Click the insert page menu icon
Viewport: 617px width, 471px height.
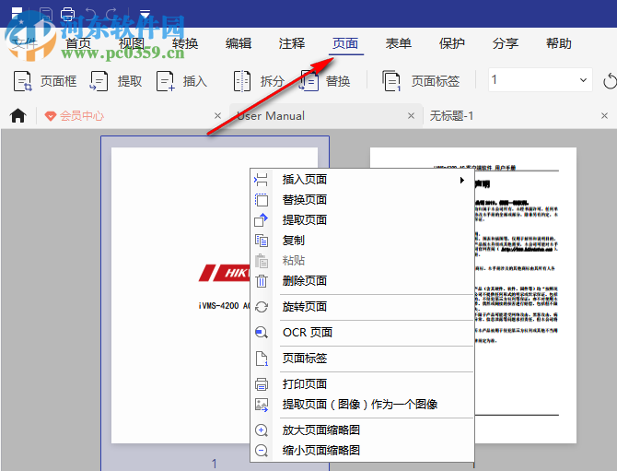pyautogui.click(x=262, y=180)
